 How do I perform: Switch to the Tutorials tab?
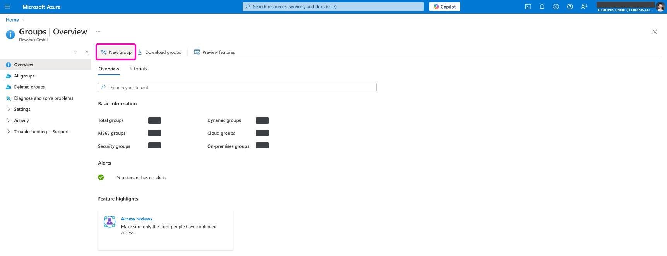tap(138, 69)
